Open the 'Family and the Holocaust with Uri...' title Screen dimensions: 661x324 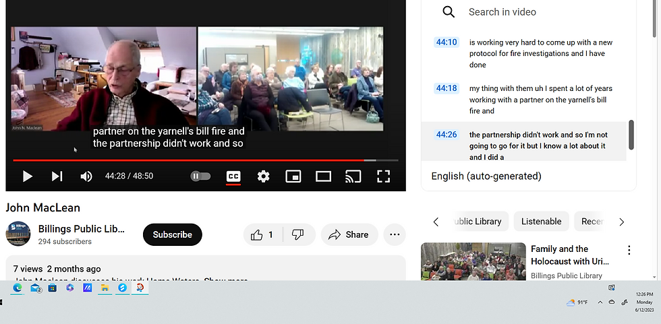[569, 255]
